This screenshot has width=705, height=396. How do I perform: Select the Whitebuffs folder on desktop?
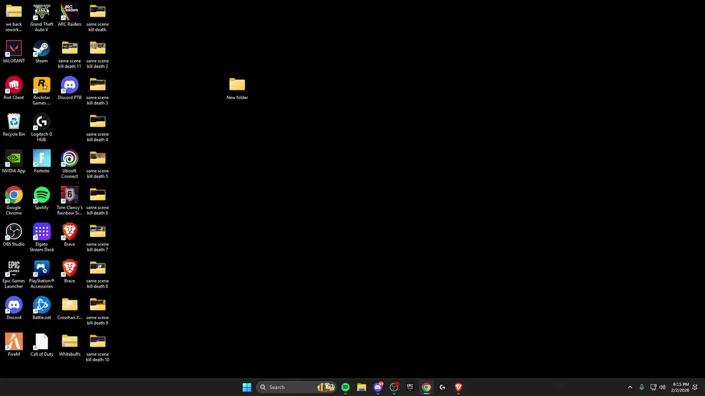[x=69, y=346]
